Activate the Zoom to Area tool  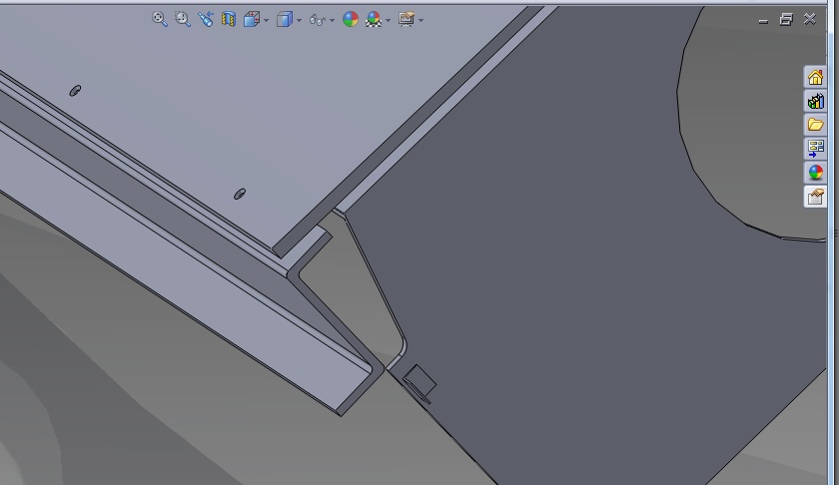(183, 19)
